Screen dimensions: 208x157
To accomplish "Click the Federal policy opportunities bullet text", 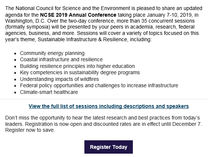I will 99,85.
